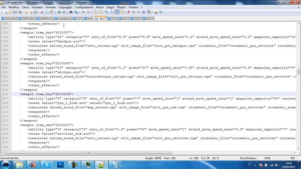This screenshot has width=301, height=169.
Task: Click the volume icon in system tray
Action: point(277,165)
